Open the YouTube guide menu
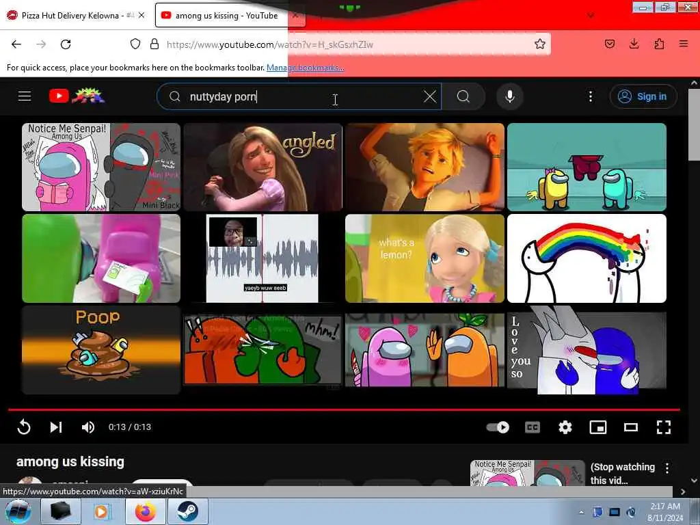700x525 pixels. (x=25, y=96)
